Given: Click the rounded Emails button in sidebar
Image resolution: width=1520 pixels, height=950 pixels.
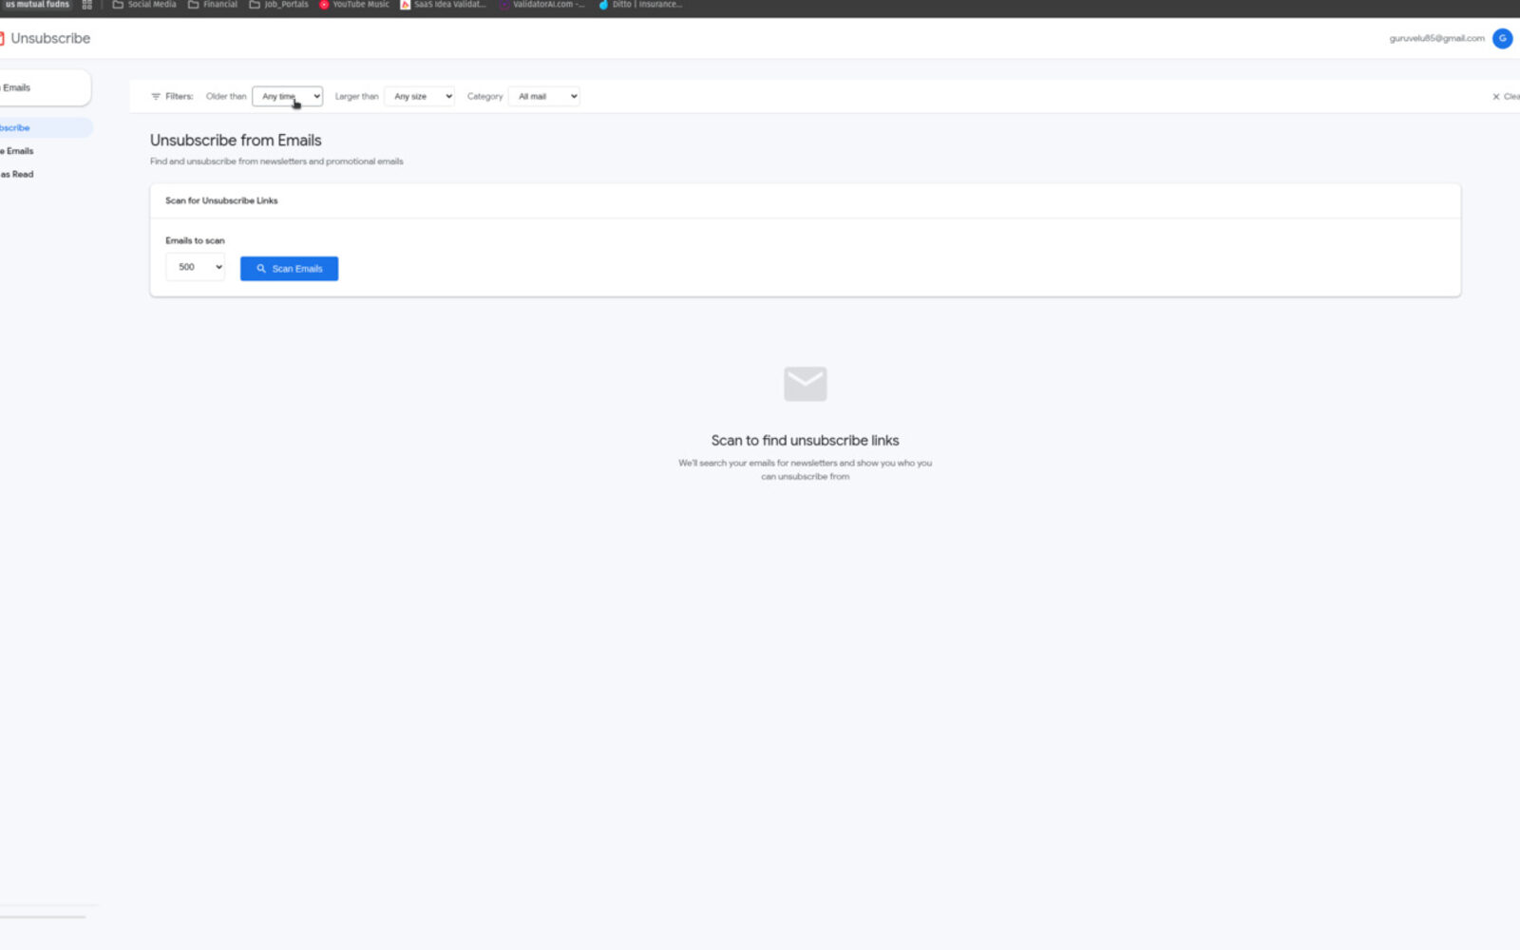Looking at the screenshot, I should click(x=45, y=87).
